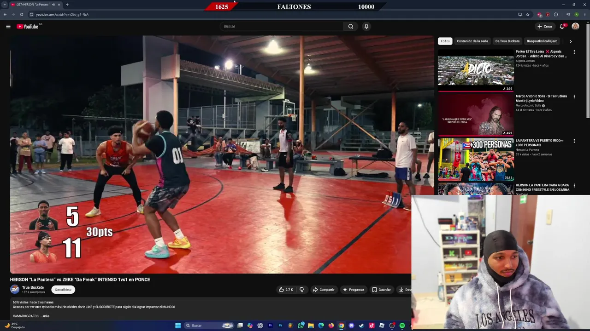Mute the tab via its speaker icon

(x=53, y=5)
